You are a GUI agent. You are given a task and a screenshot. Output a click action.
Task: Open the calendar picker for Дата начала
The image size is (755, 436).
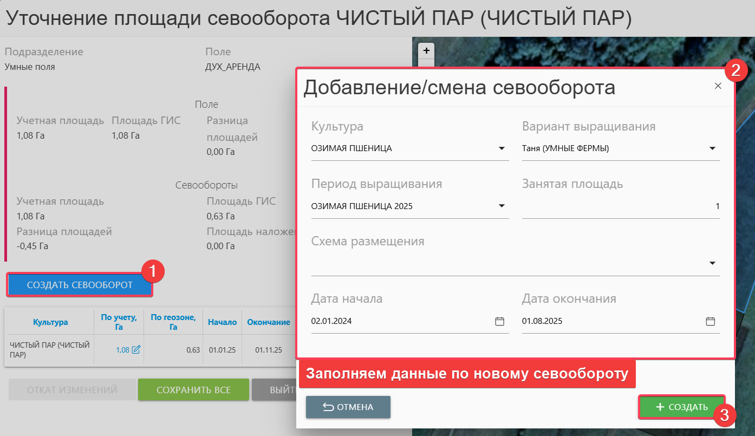(x=499, y=321)
